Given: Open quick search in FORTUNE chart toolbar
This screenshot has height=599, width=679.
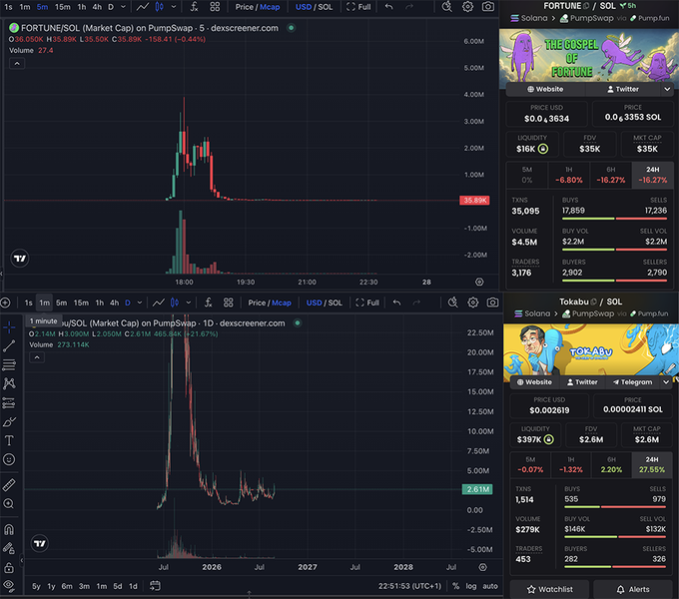Looking at the screenshot, I should (x=447, y=7).
